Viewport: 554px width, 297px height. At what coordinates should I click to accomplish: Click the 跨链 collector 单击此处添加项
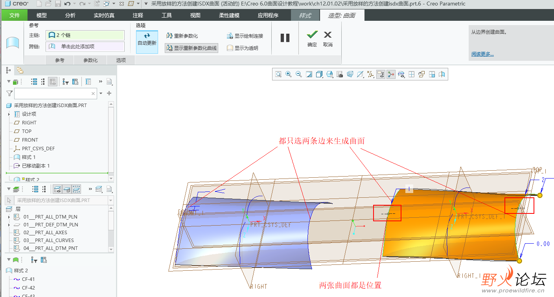click(85, 46)
